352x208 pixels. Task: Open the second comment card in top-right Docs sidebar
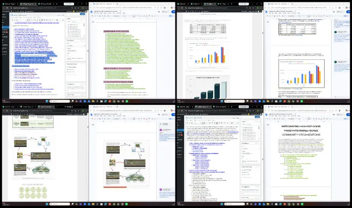point(342,66)
